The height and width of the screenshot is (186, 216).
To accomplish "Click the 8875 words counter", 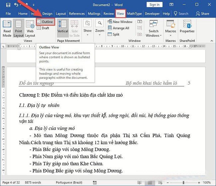I will pos(33,183).
